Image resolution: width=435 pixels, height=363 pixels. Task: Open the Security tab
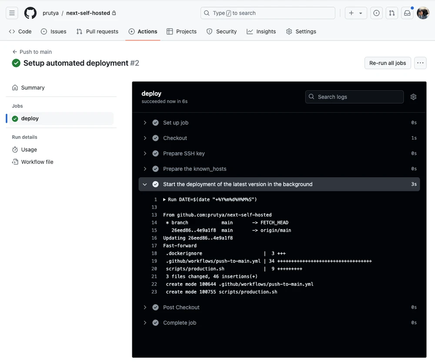point(221,31)
